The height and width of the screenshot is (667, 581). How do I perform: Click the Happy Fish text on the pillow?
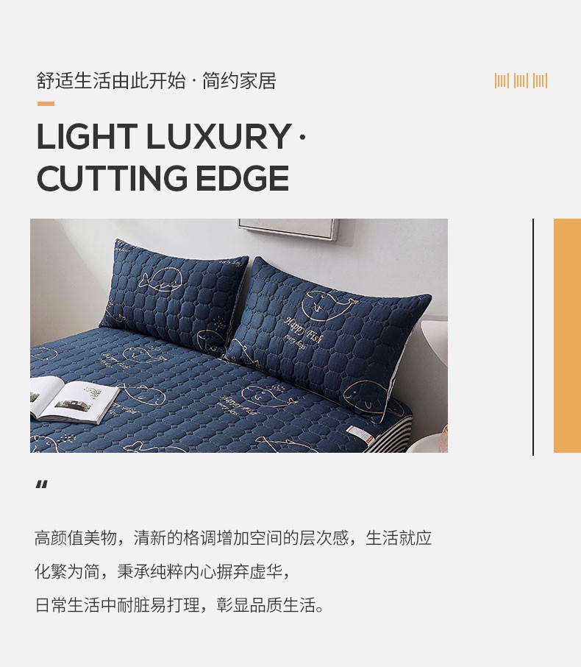(303, 329)
